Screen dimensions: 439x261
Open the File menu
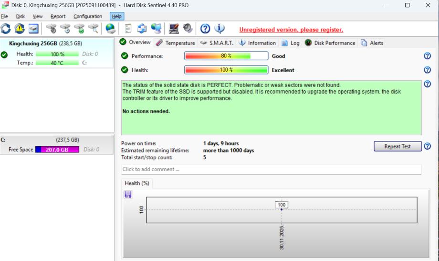point(4,16)
